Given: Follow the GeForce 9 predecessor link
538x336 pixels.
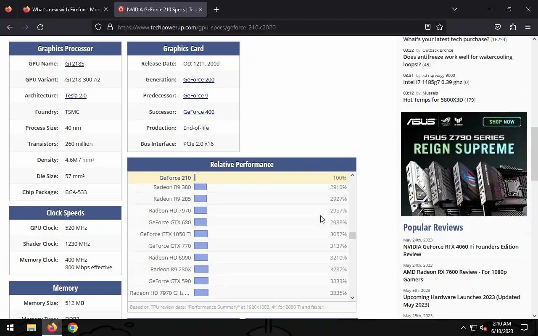Looking at the screenshot, I should coord(195,95).
